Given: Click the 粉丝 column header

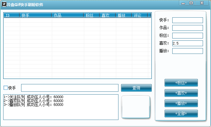Looking at the screenshot, I should (92, 15).
